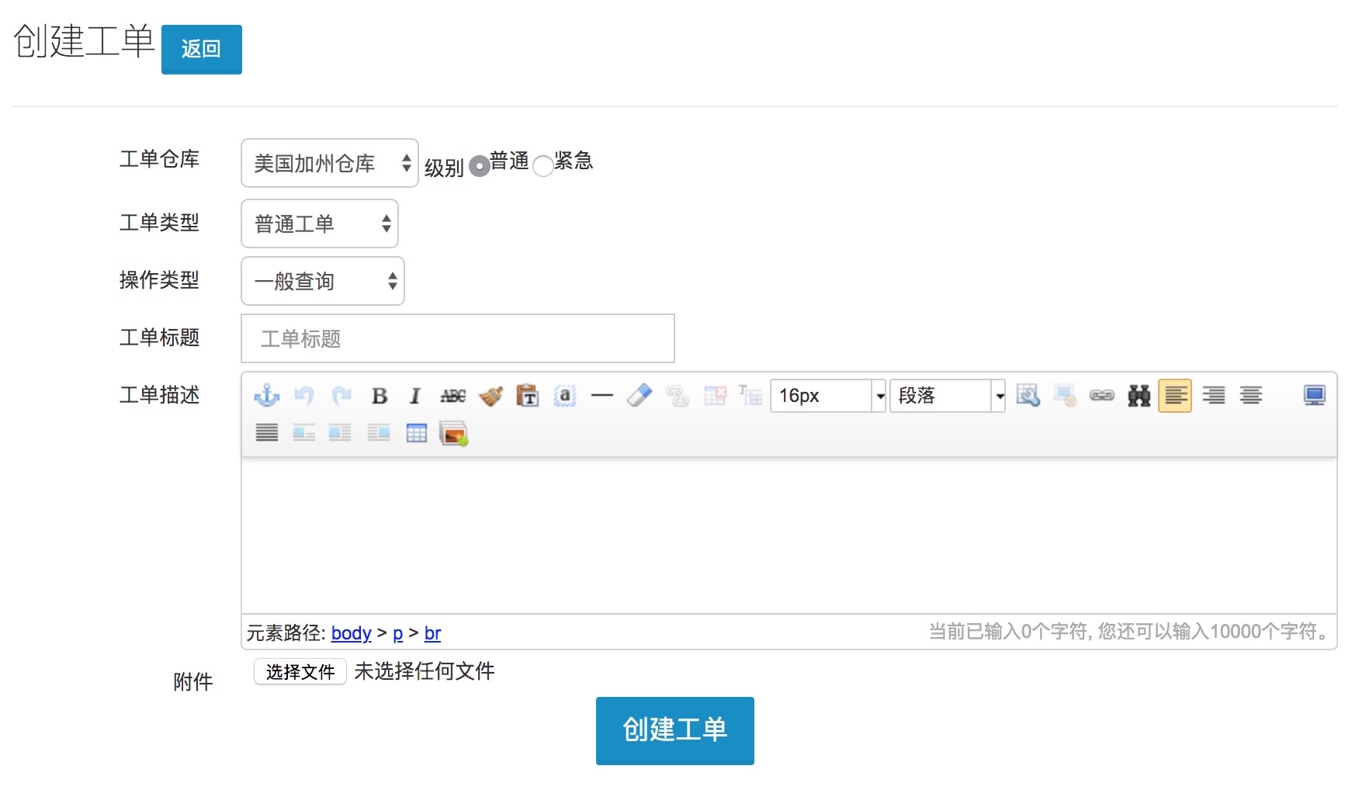Click the format brush icon
1352x790 pixels.
tap(491, 396)
